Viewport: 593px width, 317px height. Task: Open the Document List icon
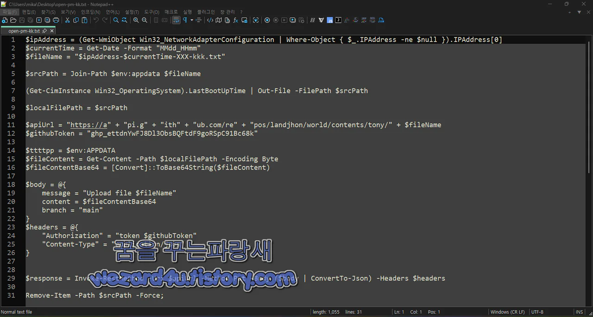pyautogui.click(x=227, y=20)
